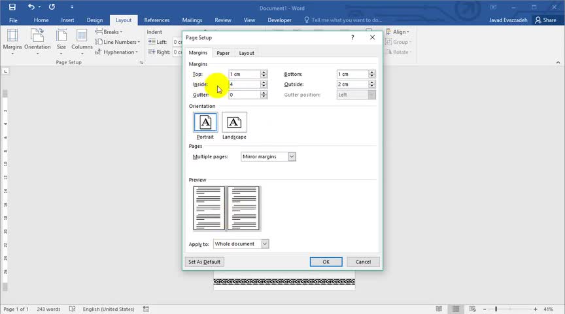Switch to Read Mode view icon
The width and height of the screenshot is (565, 314).
[439, 309]
